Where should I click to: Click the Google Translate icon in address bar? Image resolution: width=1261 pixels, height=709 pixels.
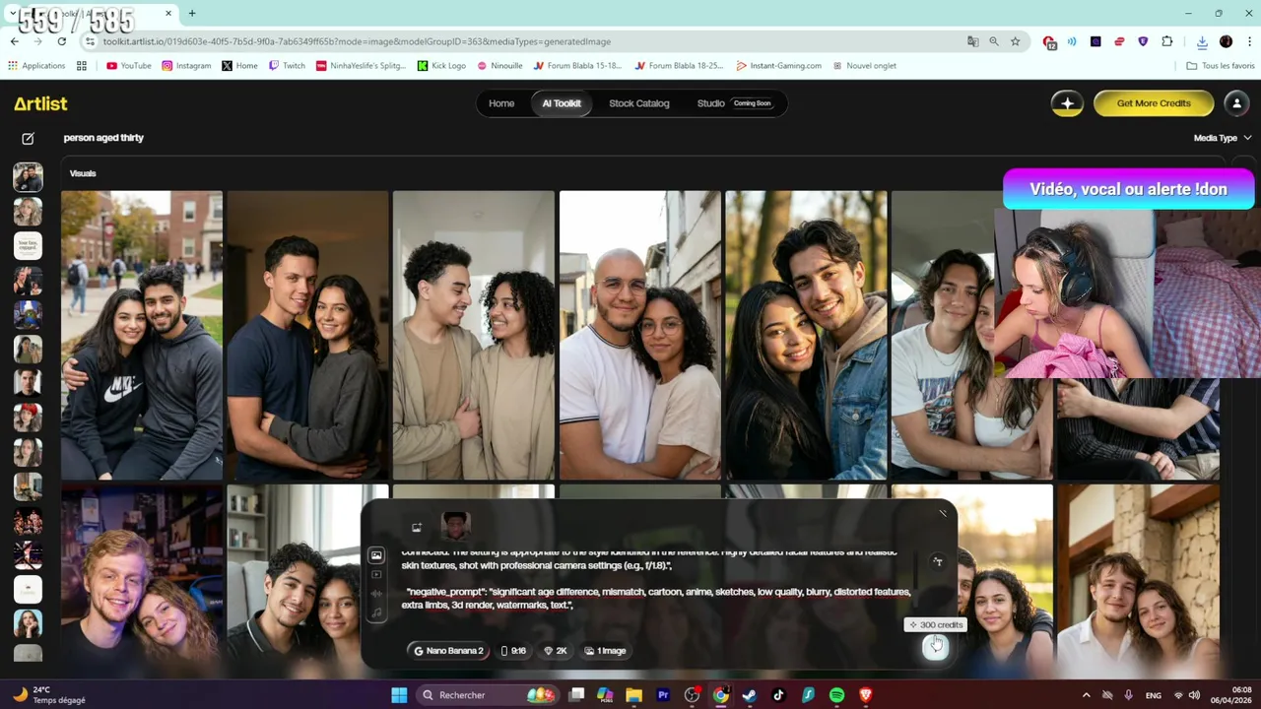972,41
